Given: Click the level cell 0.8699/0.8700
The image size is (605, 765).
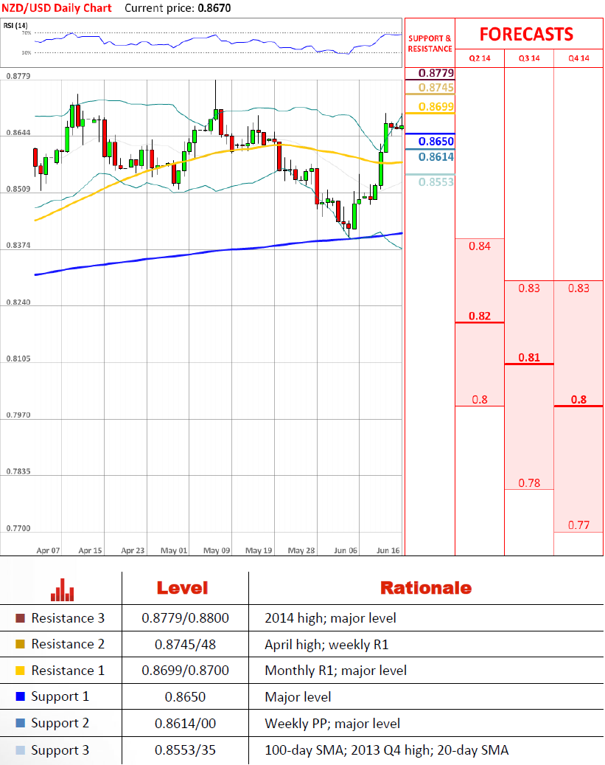Looking at the screenshot, I should [x=185, y=671].
